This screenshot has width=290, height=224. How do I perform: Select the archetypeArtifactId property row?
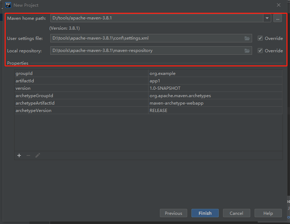click(x=148, y=103)
